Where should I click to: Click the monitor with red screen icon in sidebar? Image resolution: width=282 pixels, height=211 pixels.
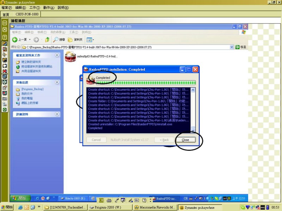pyautogui.click(x=5, y=93)
